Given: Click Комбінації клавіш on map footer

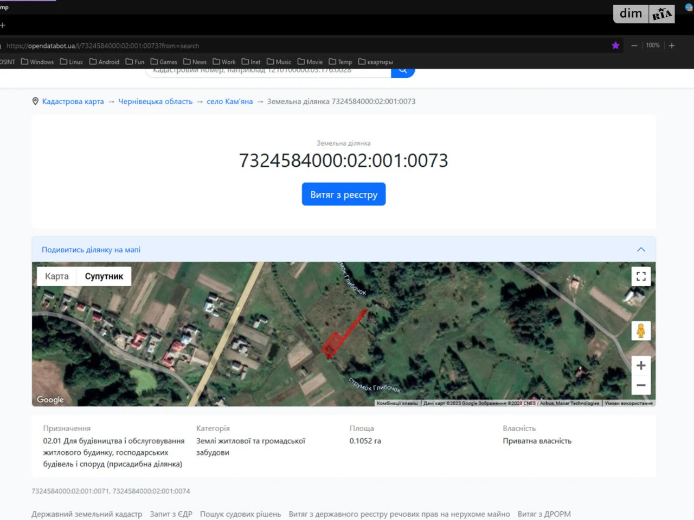Looking at the screenshot, I should click(397, 403).
